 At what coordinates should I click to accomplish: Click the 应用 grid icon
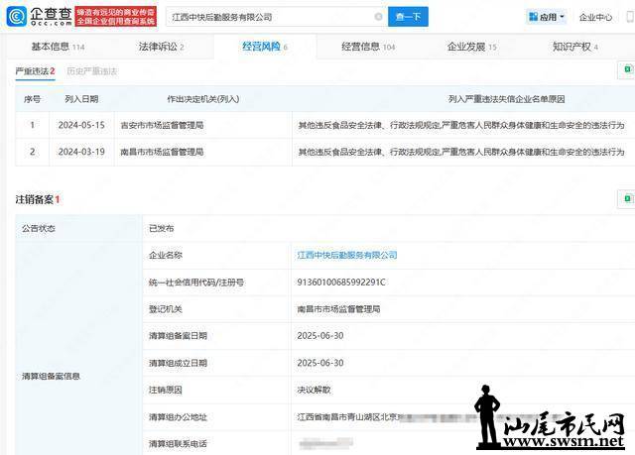[536, 17]
